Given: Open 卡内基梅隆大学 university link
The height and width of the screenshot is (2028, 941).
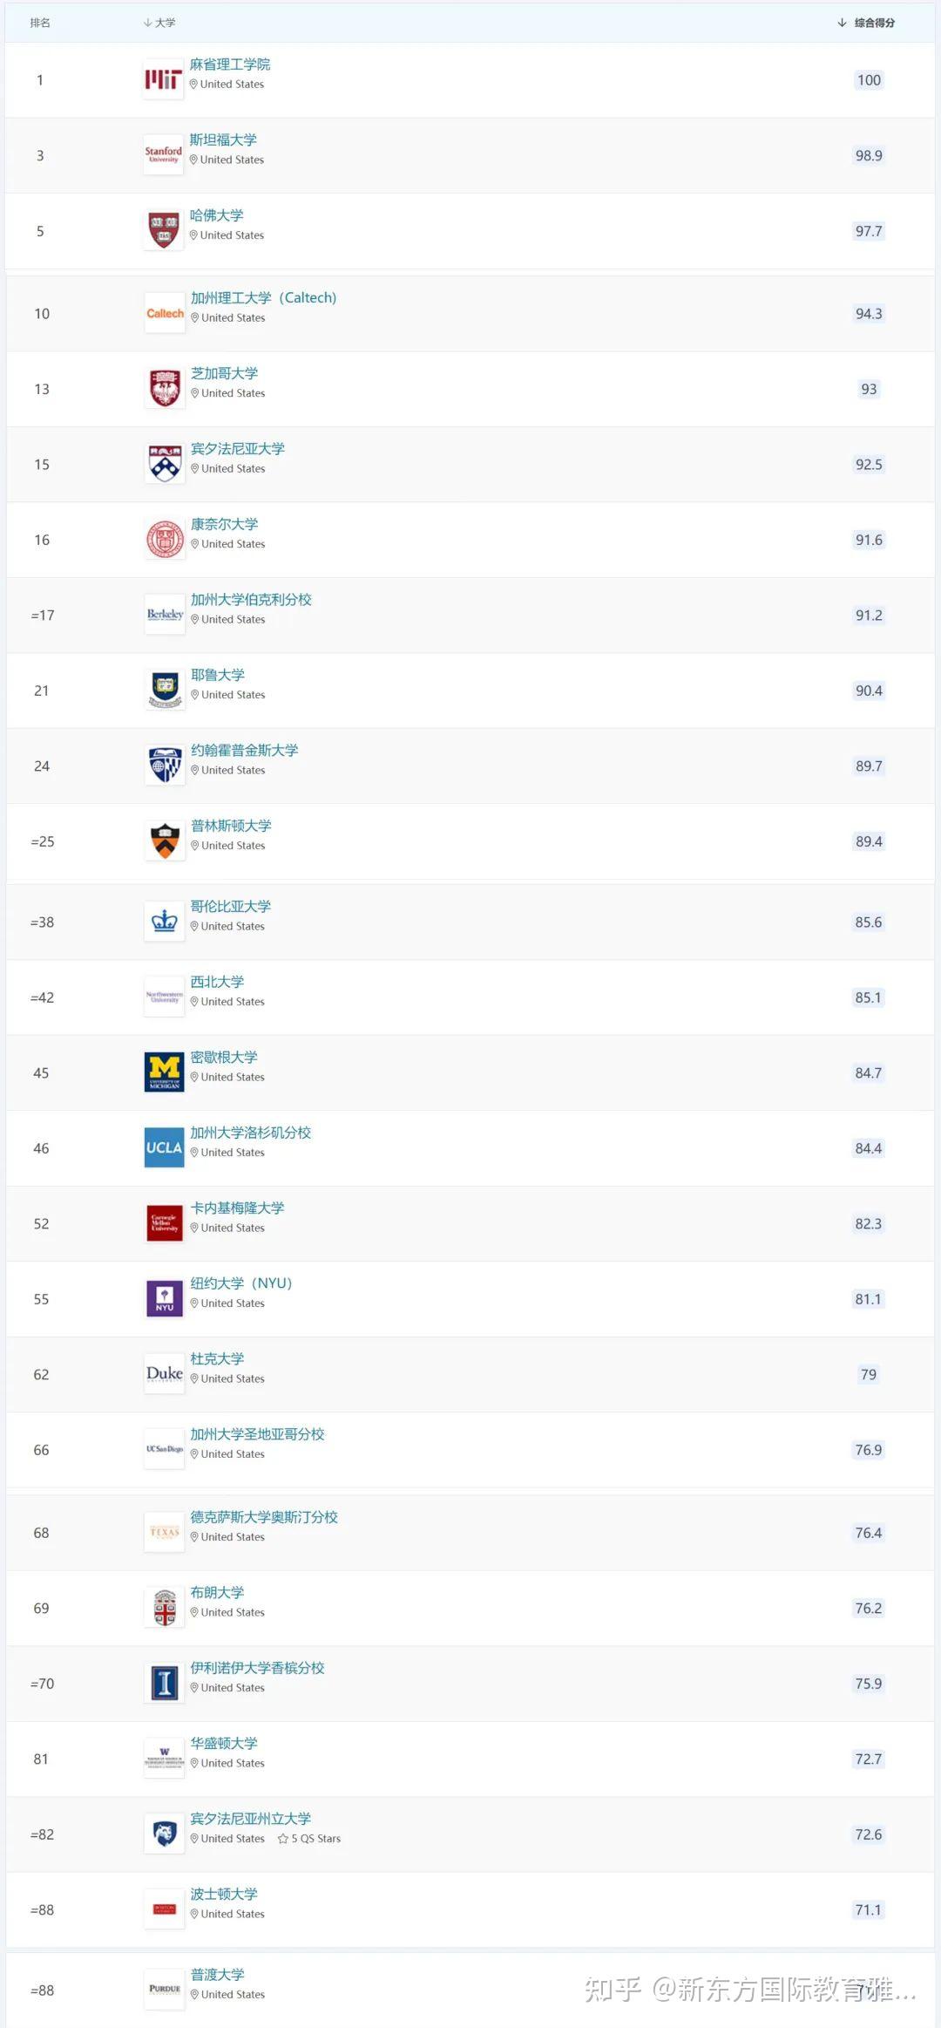Looking at the screenshot, I should (x=237, y=1208).
